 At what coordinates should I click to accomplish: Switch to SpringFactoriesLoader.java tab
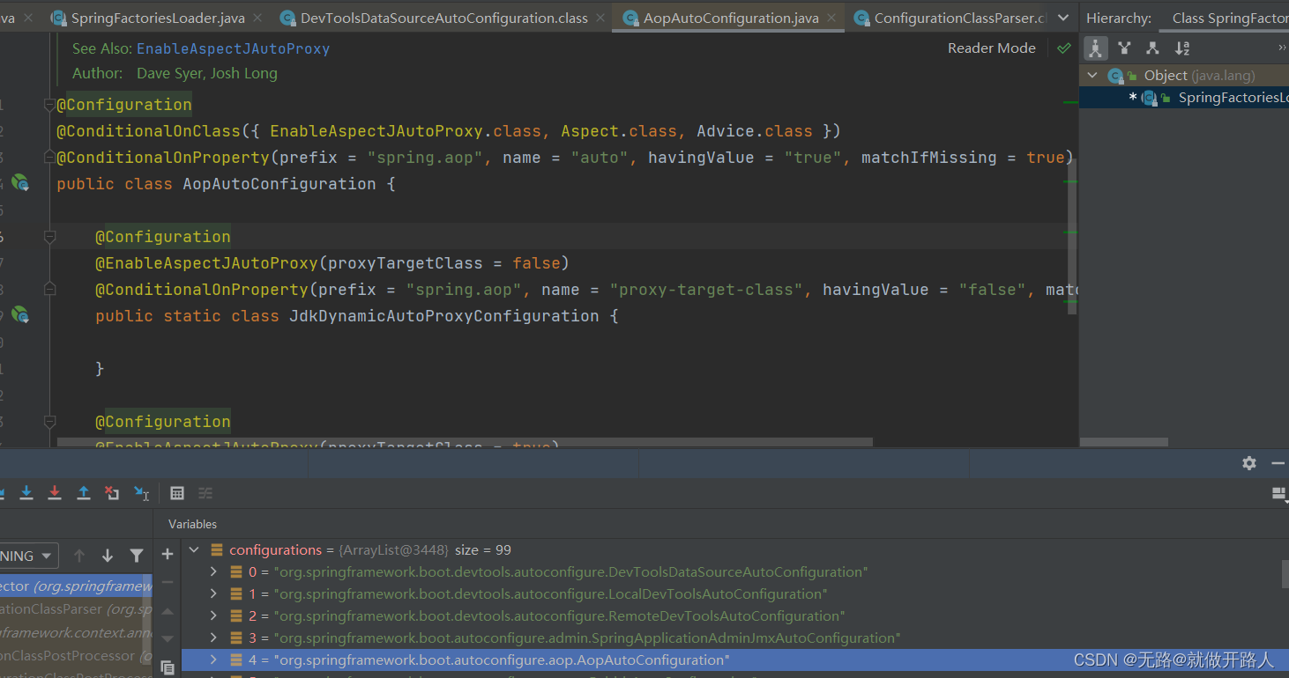[x=157, y=18]
